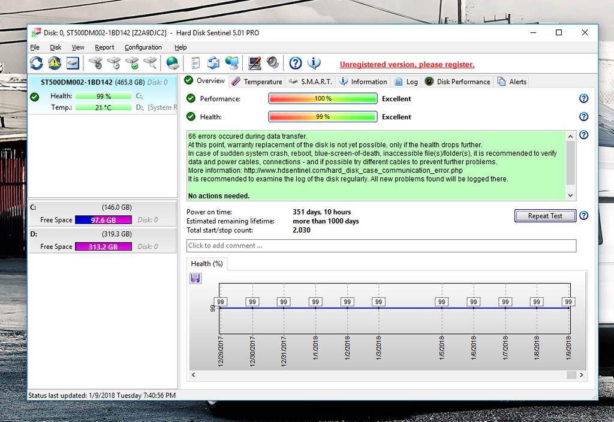Click the help icon beside Performance row

click(583, 99)
